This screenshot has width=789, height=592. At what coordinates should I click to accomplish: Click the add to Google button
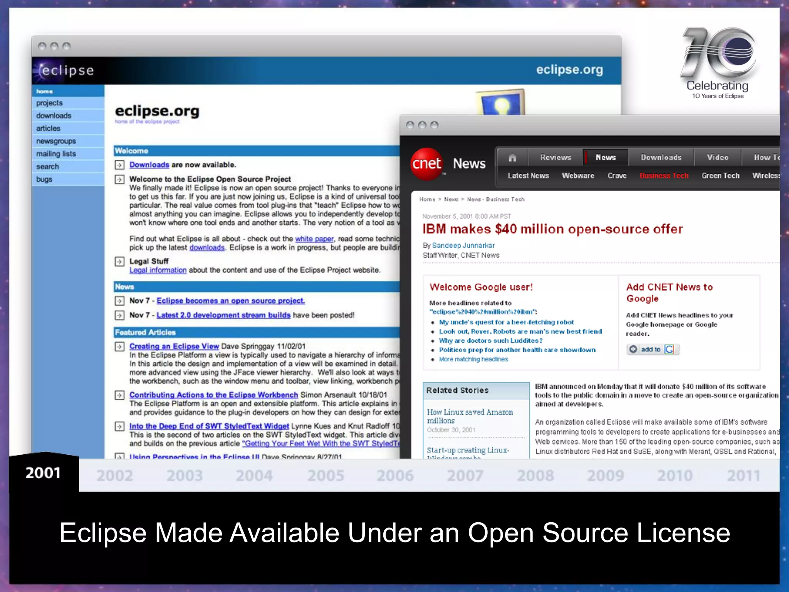653,349
